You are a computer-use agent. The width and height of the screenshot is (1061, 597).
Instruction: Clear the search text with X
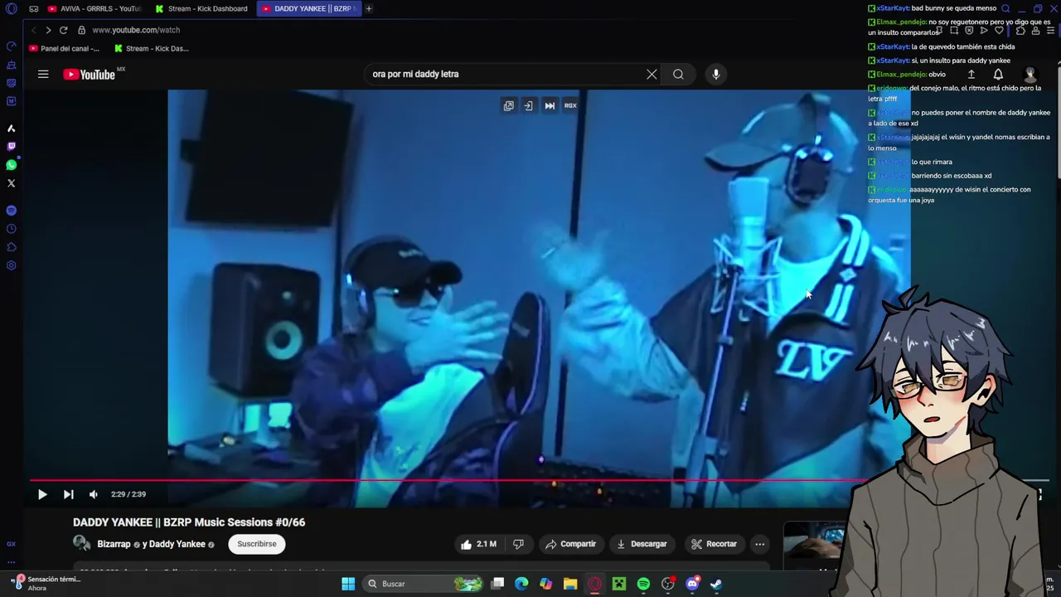point(652,74)
